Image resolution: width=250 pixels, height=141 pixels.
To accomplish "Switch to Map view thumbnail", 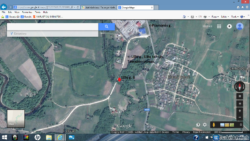I will point(16,119).
